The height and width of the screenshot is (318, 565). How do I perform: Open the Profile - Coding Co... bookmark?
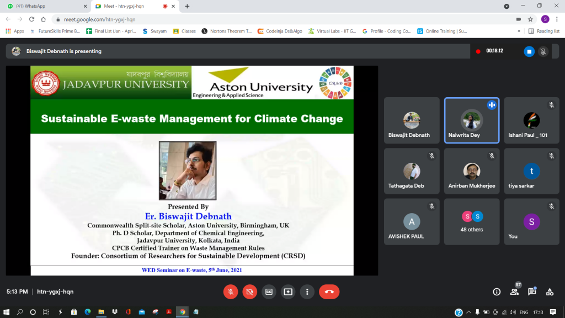387,31
